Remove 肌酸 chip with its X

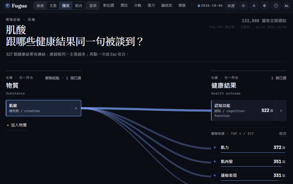click(76, 108)
